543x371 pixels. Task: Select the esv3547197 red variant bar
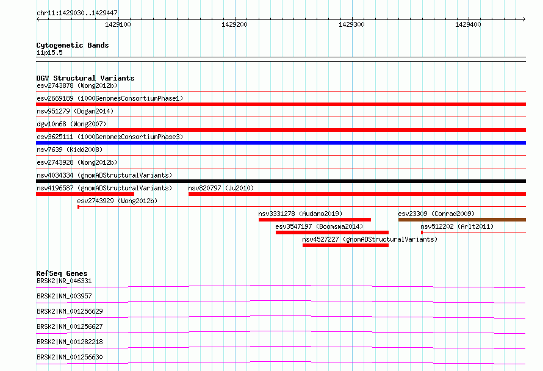pyautogui.click(x=332, y=232)
